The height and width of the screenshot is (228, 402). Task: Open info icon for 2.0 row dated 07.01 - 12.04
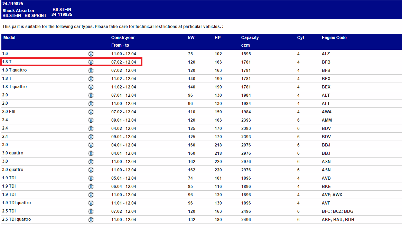point(91,95)
